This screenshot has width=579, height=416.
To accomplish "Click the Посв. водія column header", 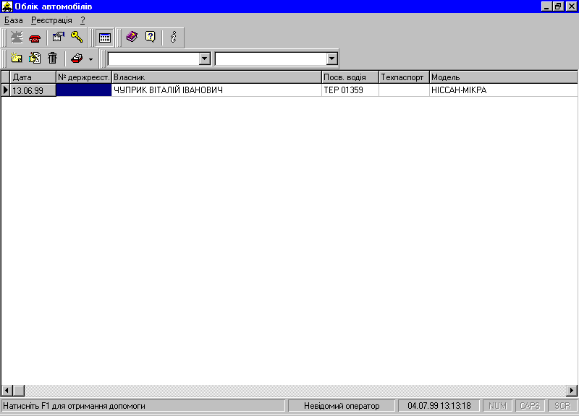I will pyautogui.click(x=350, y=77).
